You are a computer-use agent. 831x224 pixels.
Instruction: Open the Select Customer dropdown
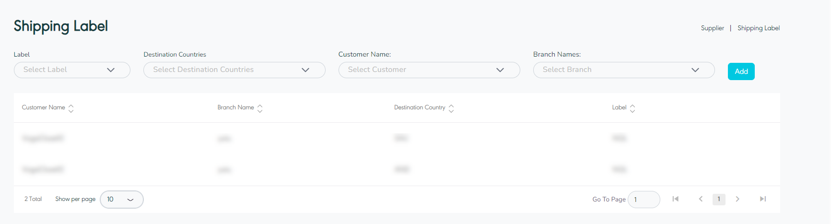(x=429, y=70)
